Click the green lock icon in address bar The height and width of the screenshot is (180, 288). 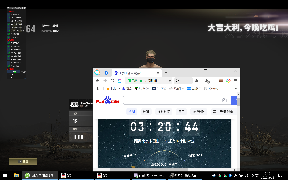(x=141, y=81)
